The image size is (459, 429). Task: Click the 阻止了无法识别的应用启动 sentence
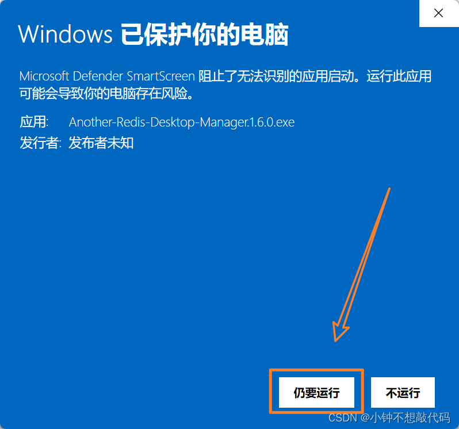point(276,76)
